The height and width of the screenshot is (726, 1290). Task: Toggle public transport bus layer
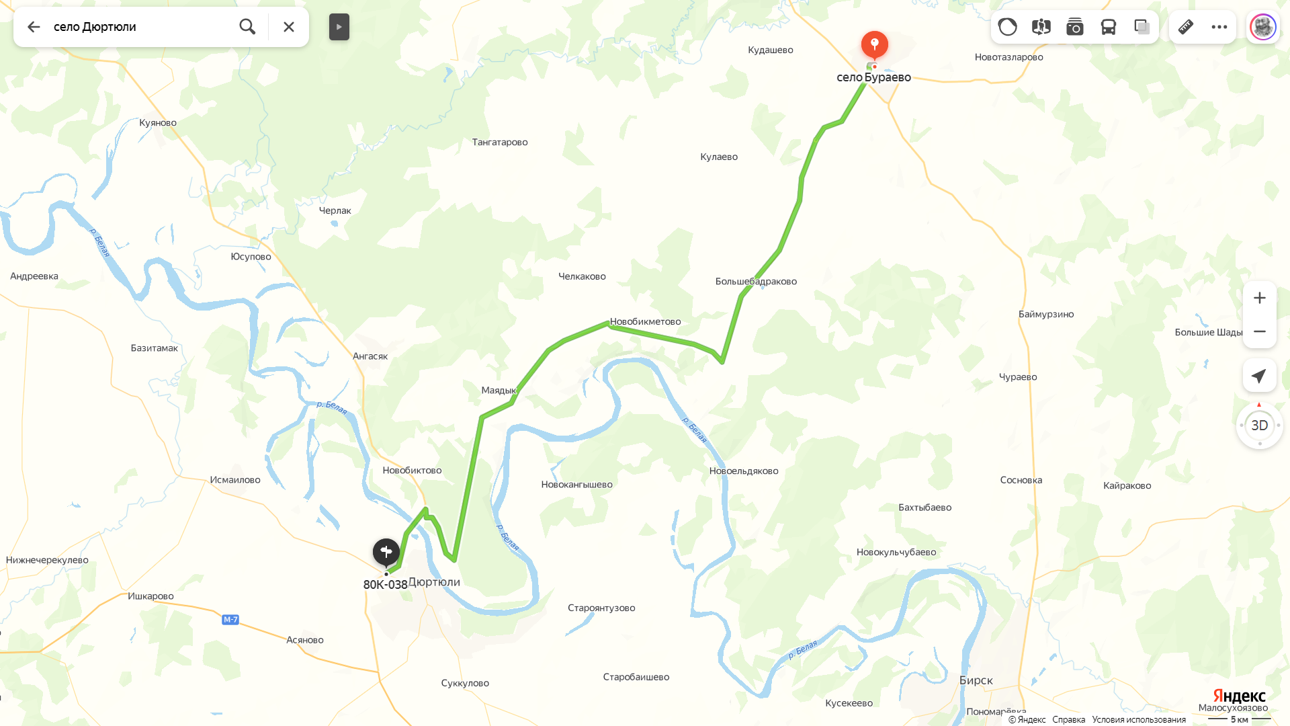1109,27
